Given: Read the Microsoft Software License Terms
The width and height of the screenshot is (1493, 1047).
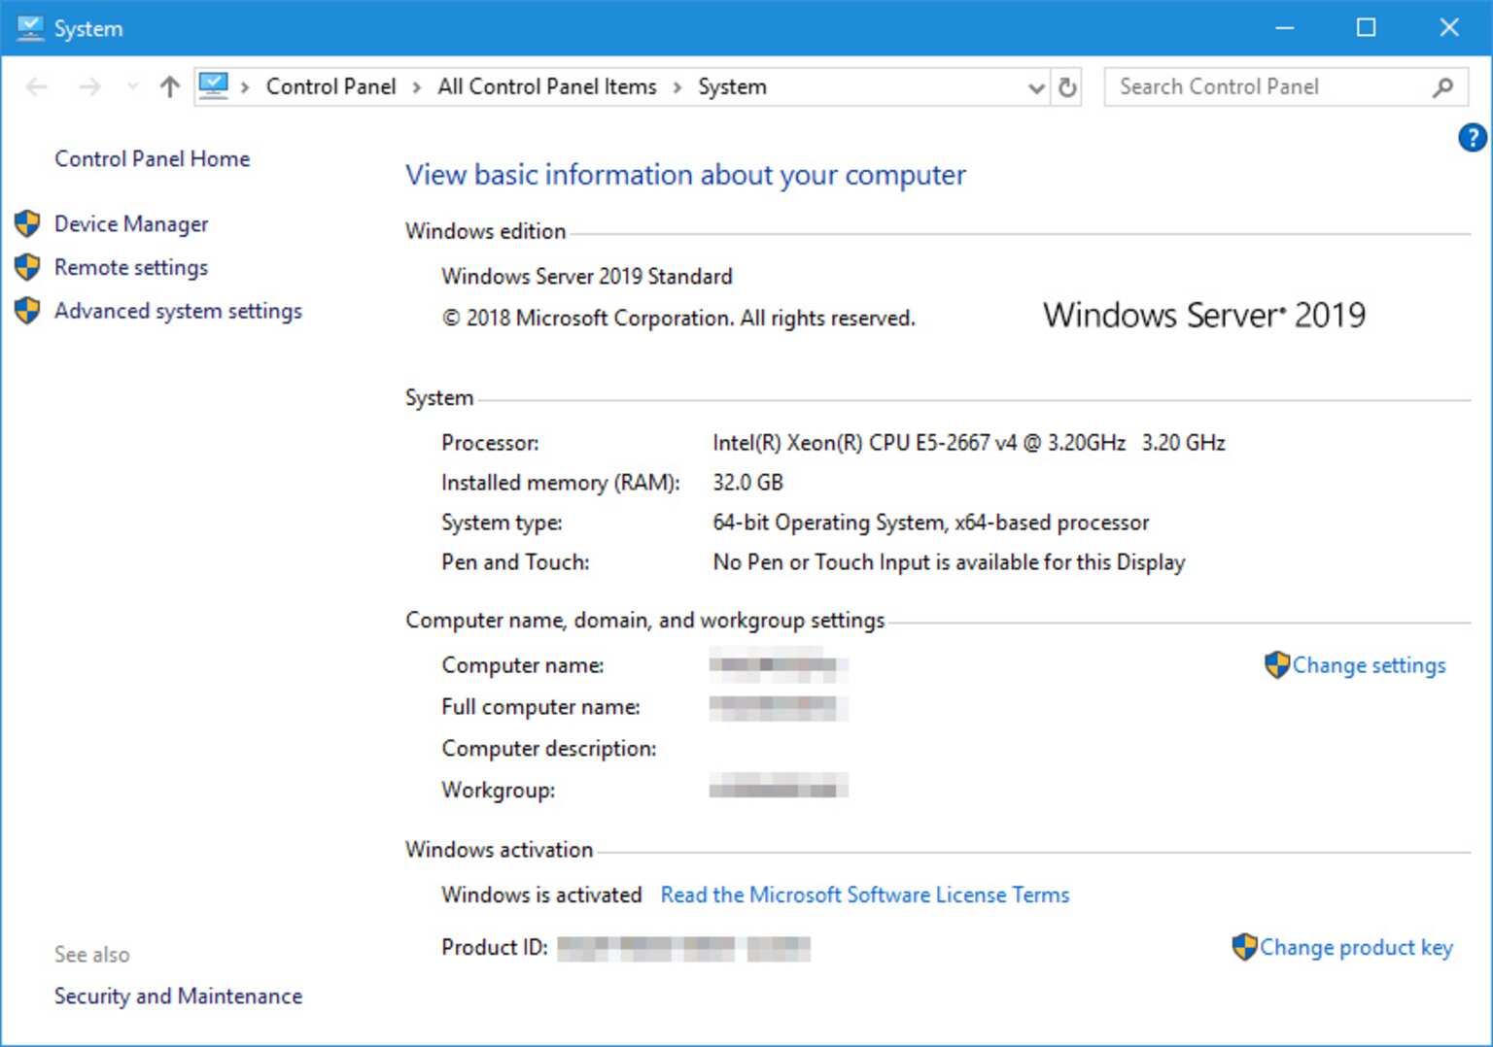Looking at the screenshot, I should pos(864,895).
